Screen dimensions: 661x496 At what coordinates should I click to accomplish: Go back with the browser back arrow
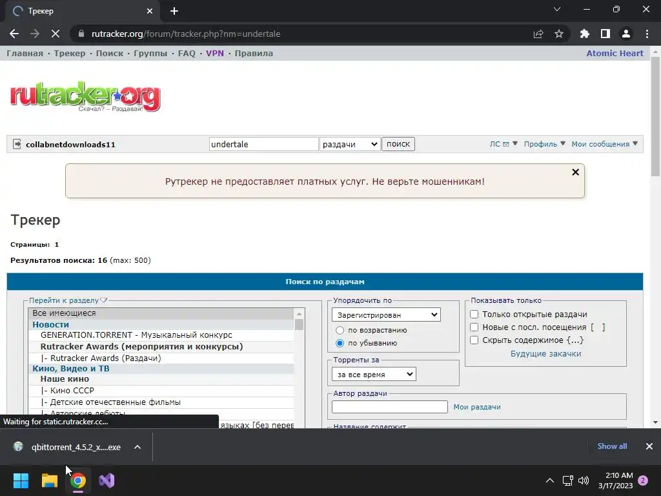point(14,34)
